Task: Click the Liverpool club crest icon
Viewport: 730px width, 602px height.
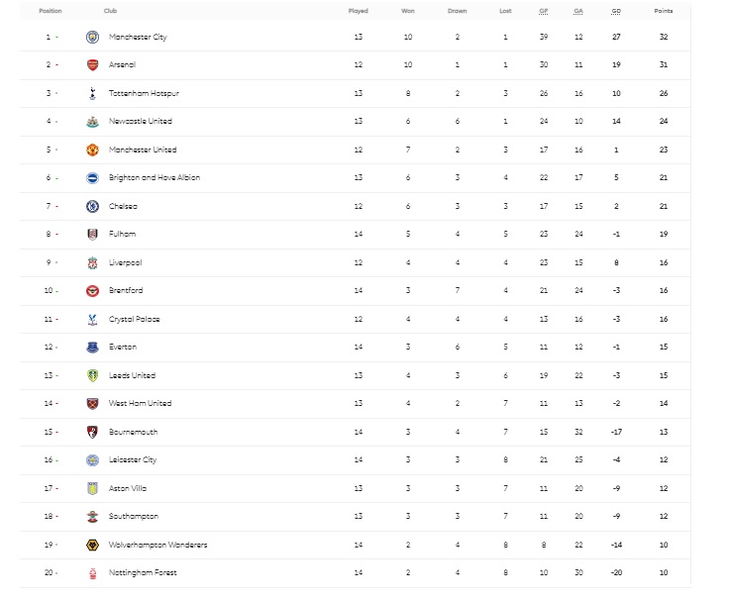Action: [x=92, y=262]
